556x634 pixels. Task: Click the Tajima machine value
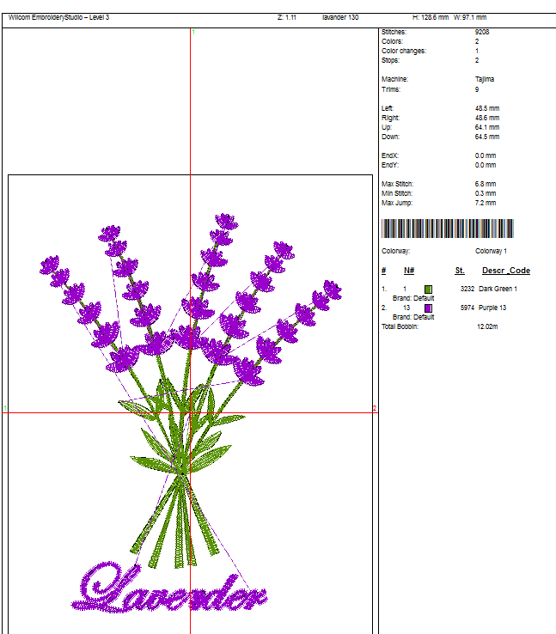pyautogui.click(x=485, y=79)
